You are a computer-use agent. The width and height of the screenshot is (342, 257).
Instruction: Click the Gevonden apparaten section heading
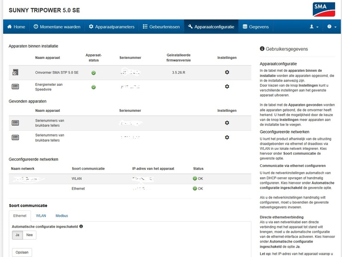27,101
